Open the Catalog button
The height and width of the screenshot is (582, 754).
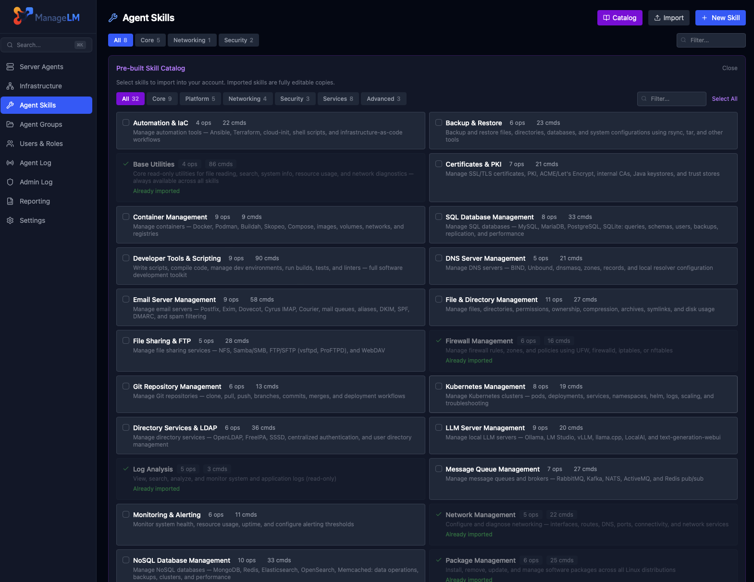tap(620, 18)
